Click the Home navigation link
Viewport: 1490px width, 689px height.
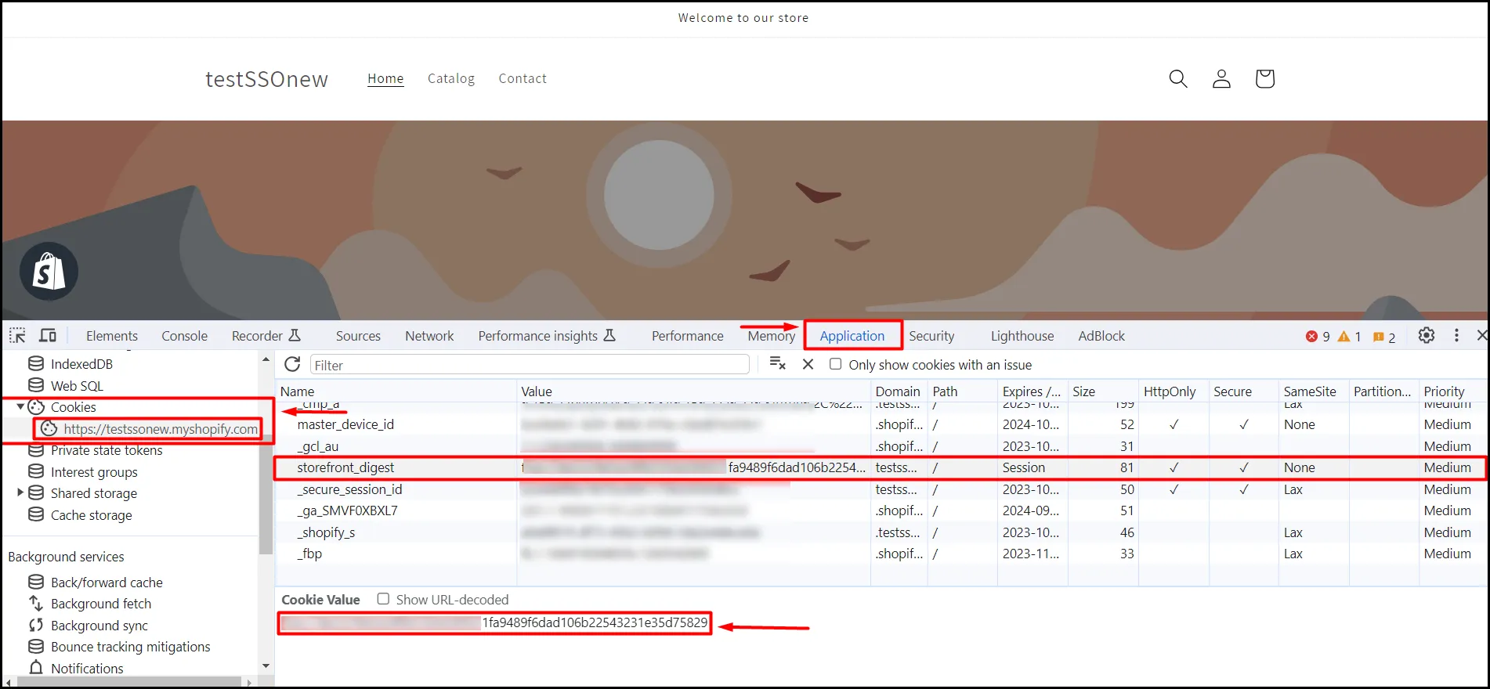385,78
